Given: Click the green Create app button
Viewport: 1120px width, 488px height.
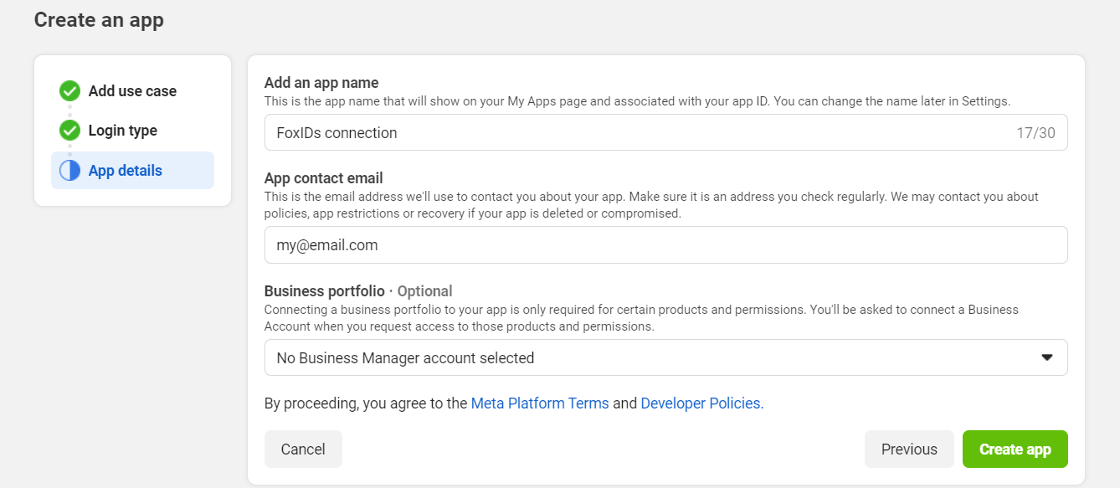Looking at the screenshot, I should click(1015, 449).
